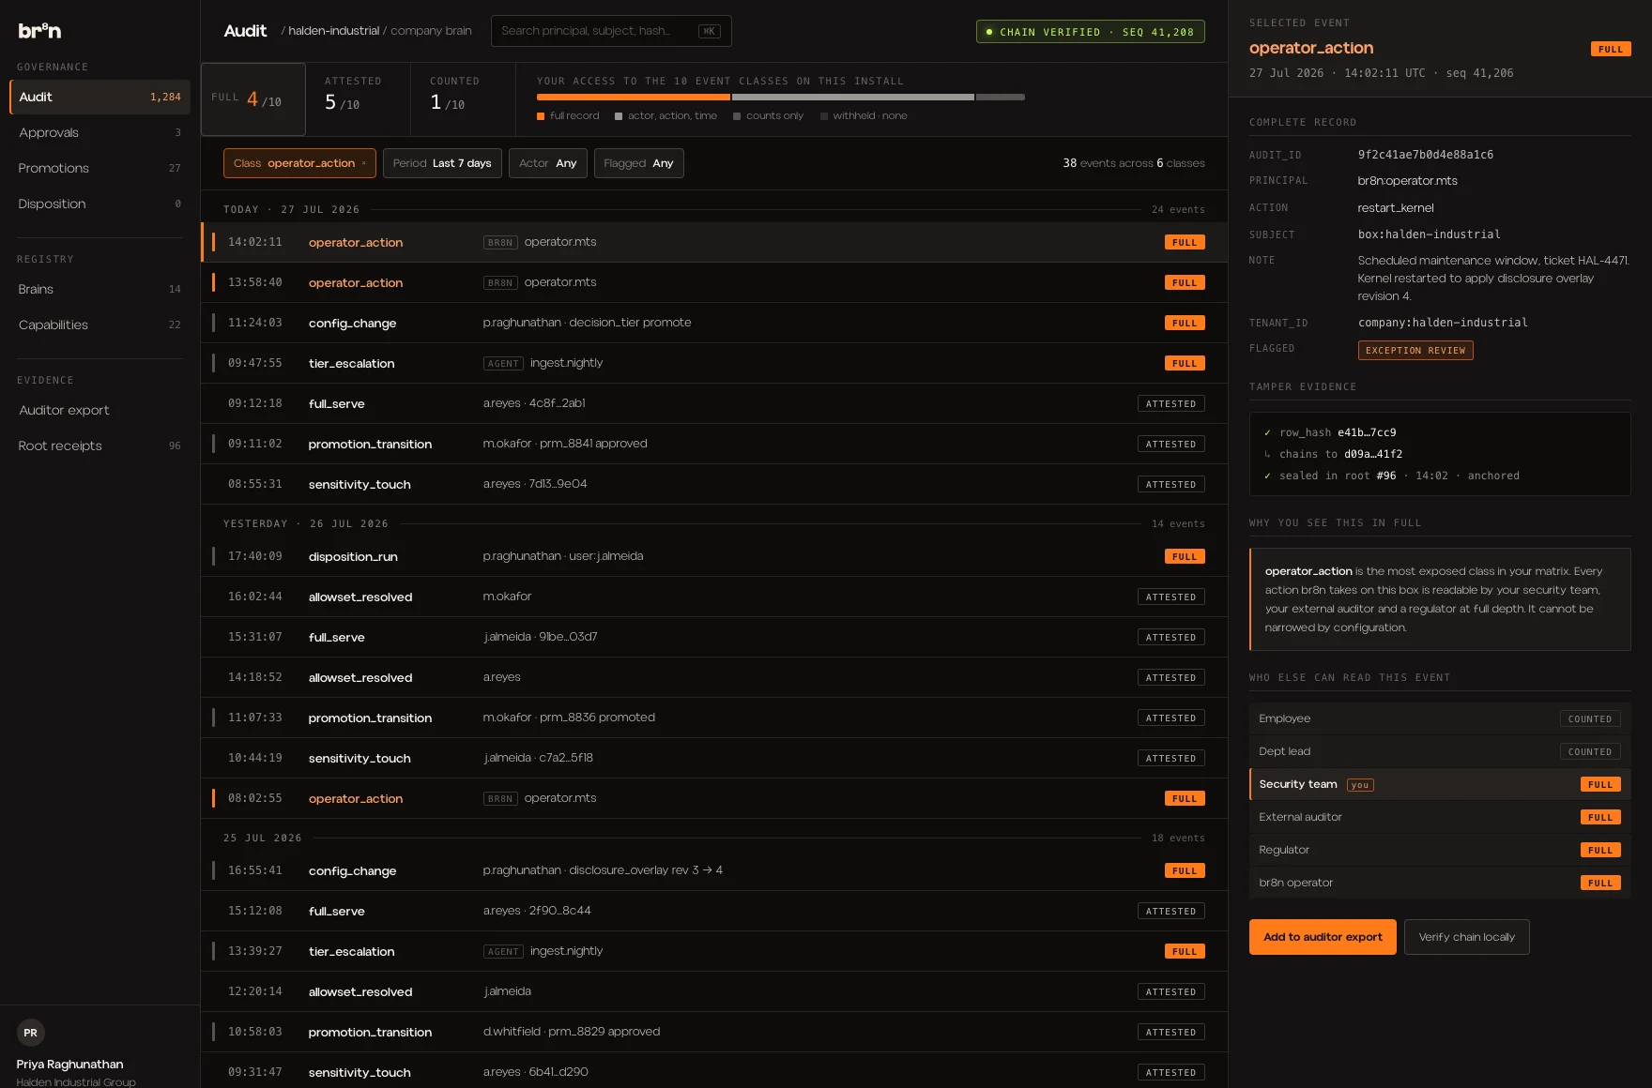The height and width of the screenshot is (1088, 1652).
Task: Select the COUNTED 1/10 tab
Action: point(463,99)
